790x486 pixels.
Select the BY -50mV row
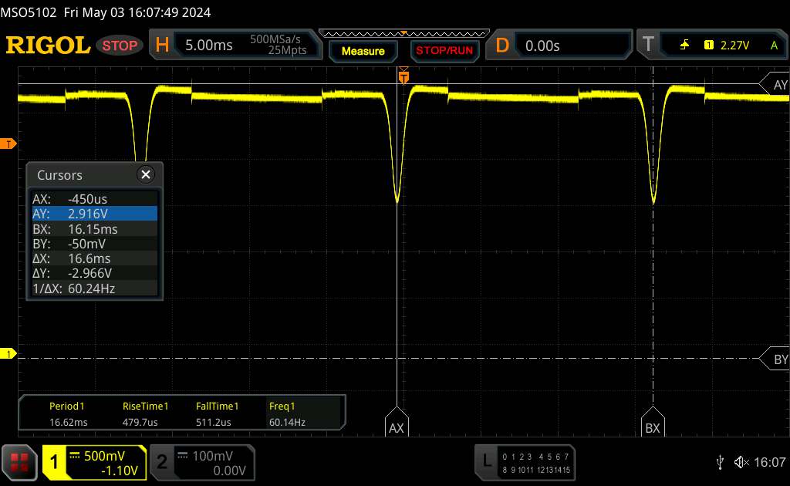tap(95, 244)
